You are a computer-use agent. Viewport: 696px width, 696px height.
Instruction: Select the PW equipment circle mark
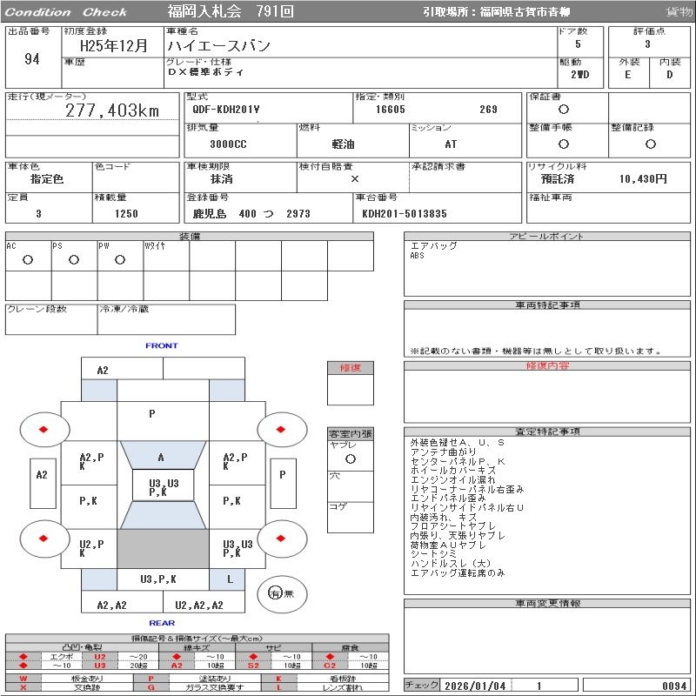(x=120, y=259)
